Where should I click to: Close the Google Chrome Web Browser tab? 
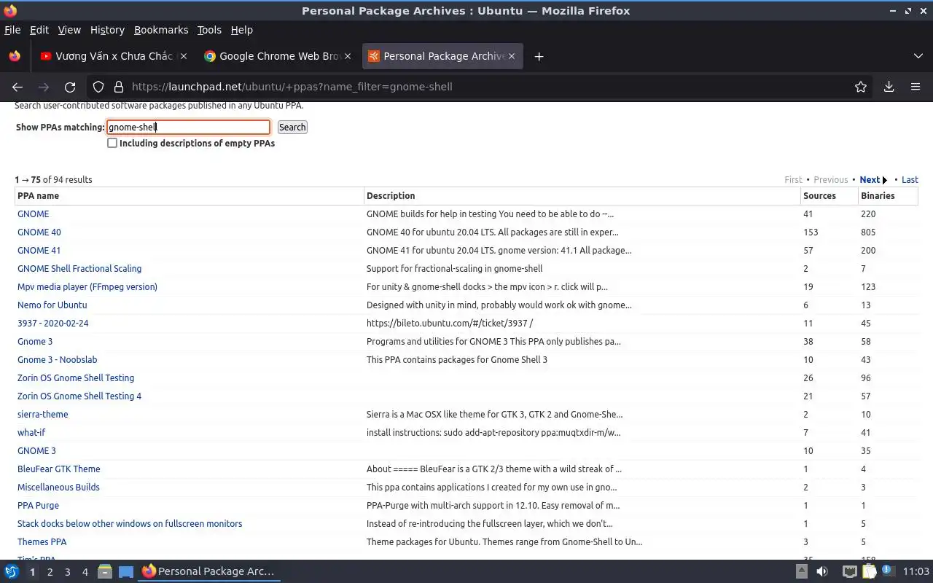348,56
